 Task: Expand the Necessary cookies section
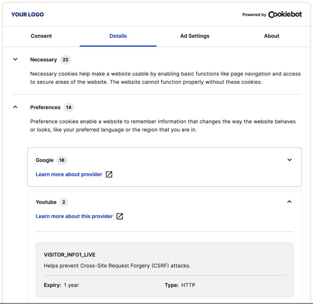pos(15,60)
